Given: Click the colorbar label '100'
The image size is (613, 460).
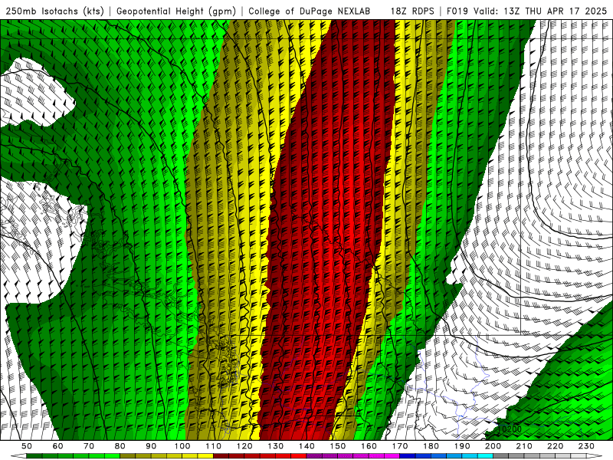Looking at the screenshot, I should tap(182, 446).
